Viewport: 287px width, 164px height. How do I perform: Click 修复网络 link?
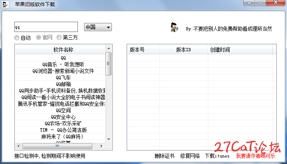pos(190,156)
